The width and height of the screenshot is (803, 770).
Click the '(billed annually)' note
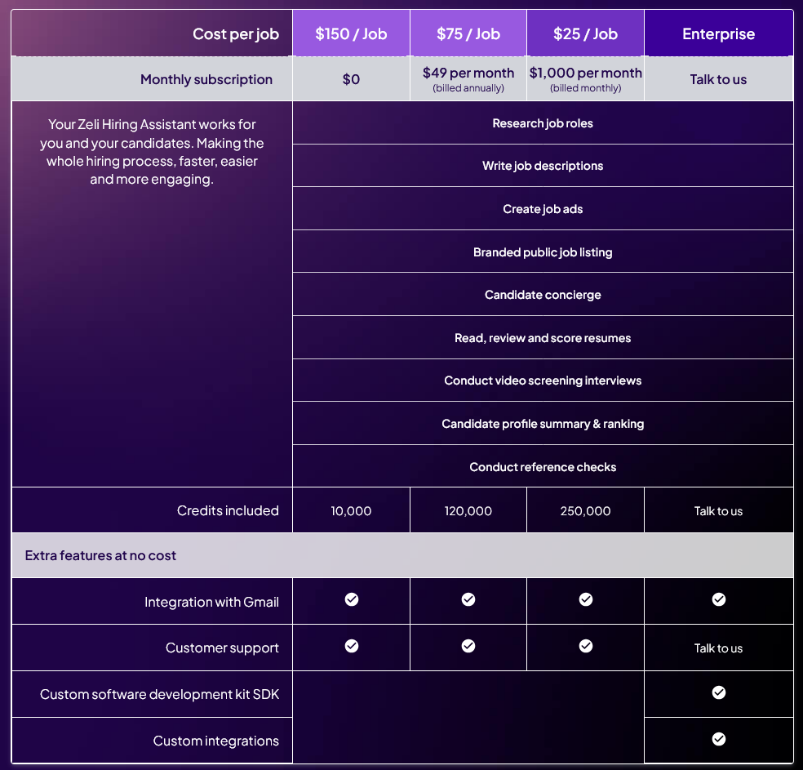pos(468,88)
